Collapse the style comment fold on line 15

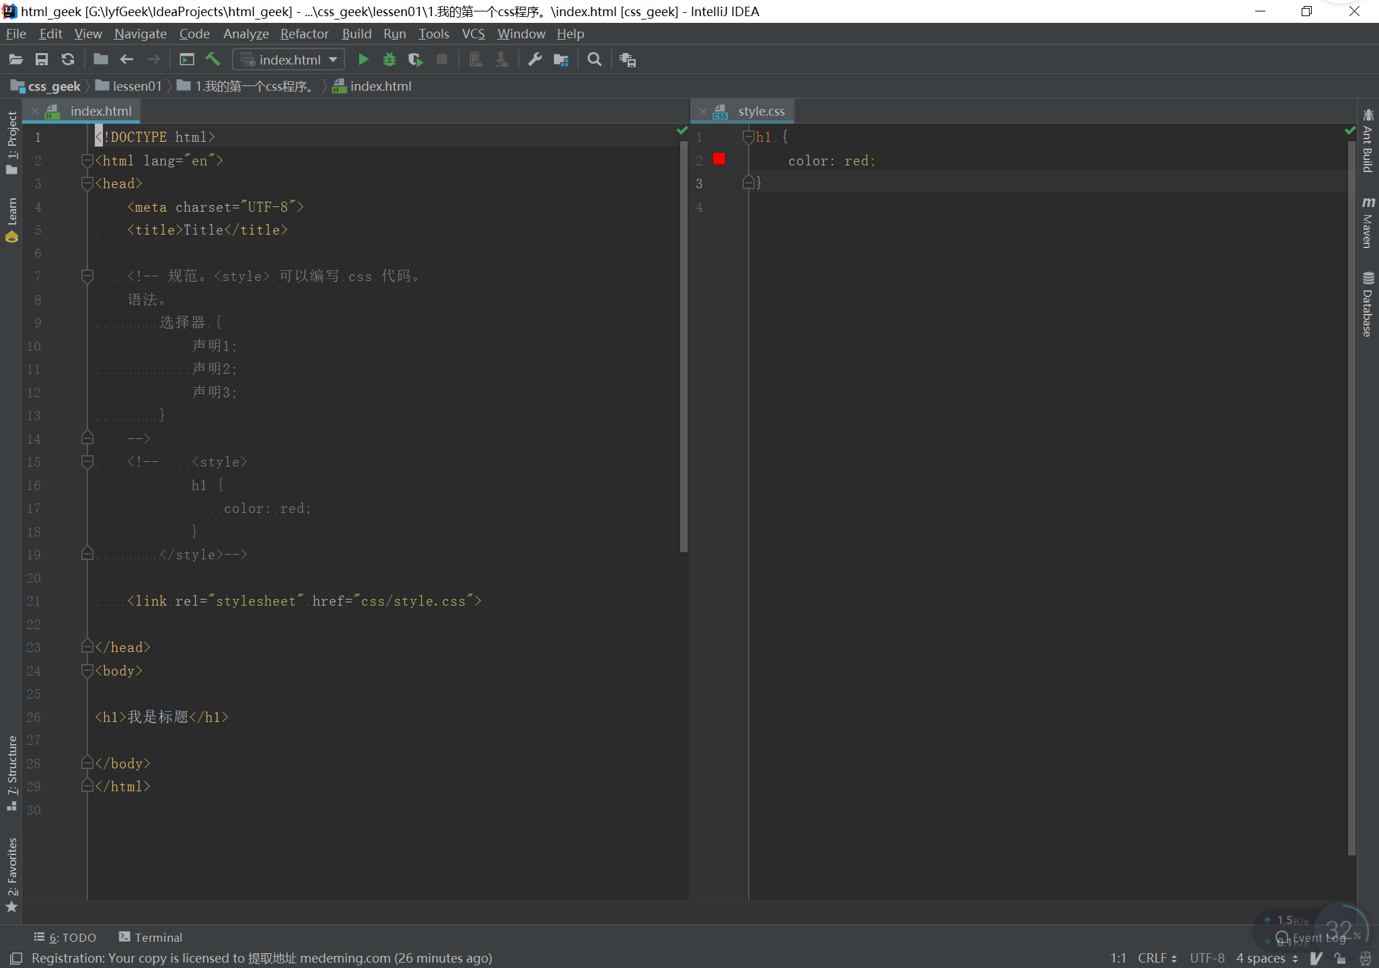click(x=87, y=461)
